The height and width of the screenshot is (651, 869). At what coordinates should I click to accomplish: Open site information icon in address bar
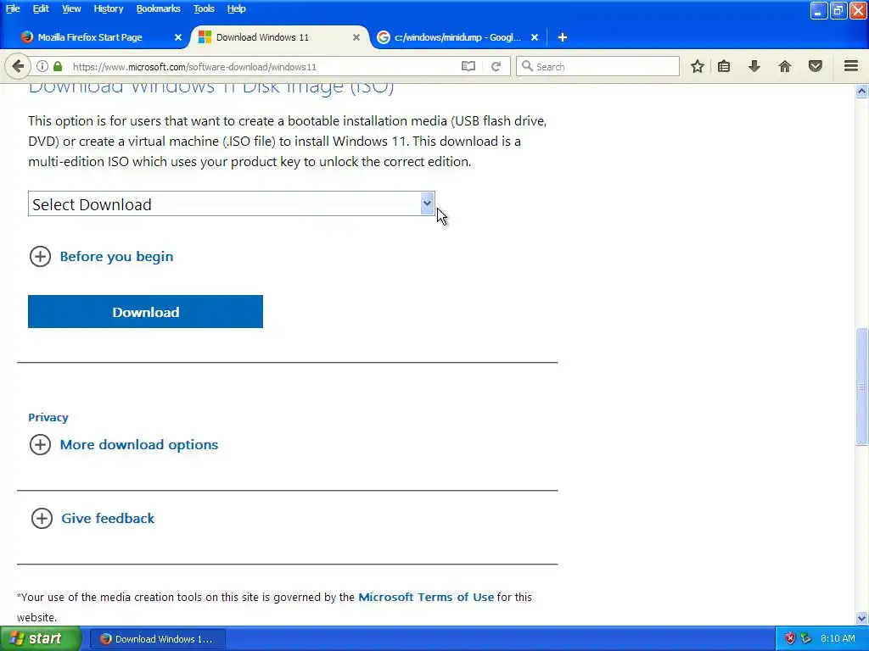(x=42, y=66)
